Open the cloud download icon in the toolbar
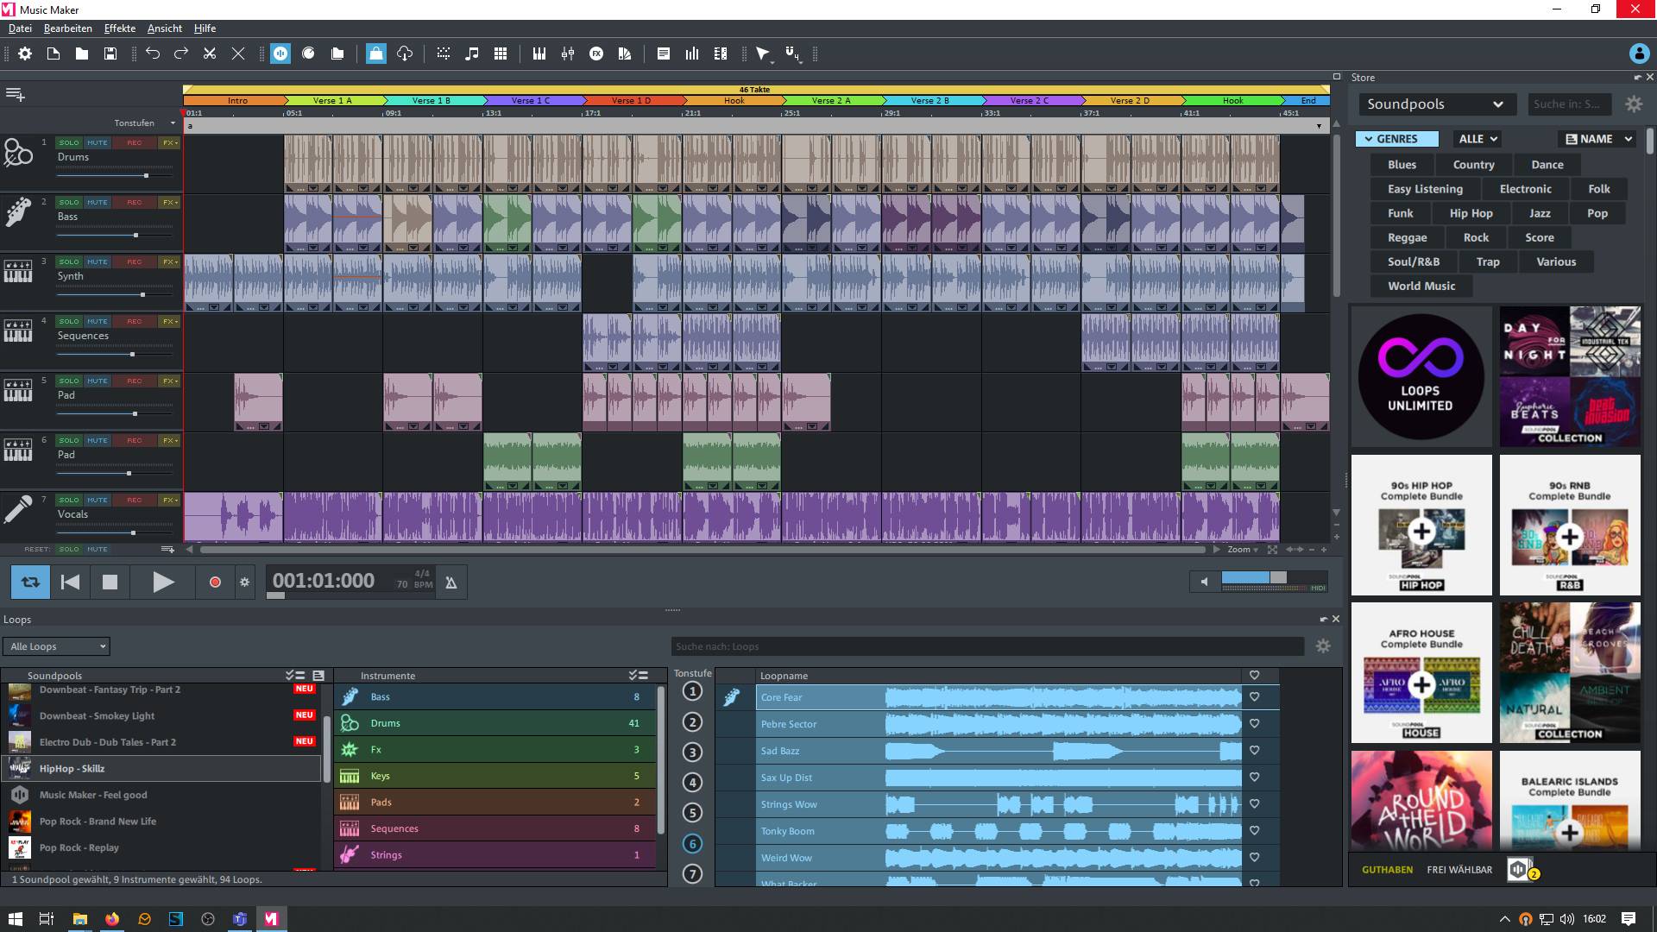Viewport: 1657px width, 932px height. [404, 54]
